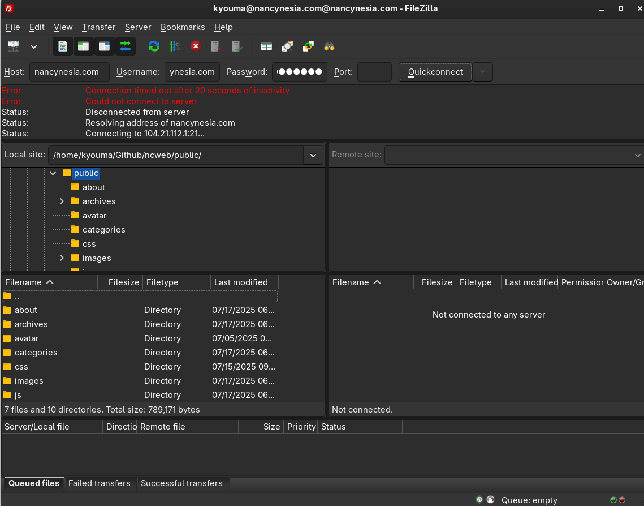Sort local files by Last modified

click(245, 282)
